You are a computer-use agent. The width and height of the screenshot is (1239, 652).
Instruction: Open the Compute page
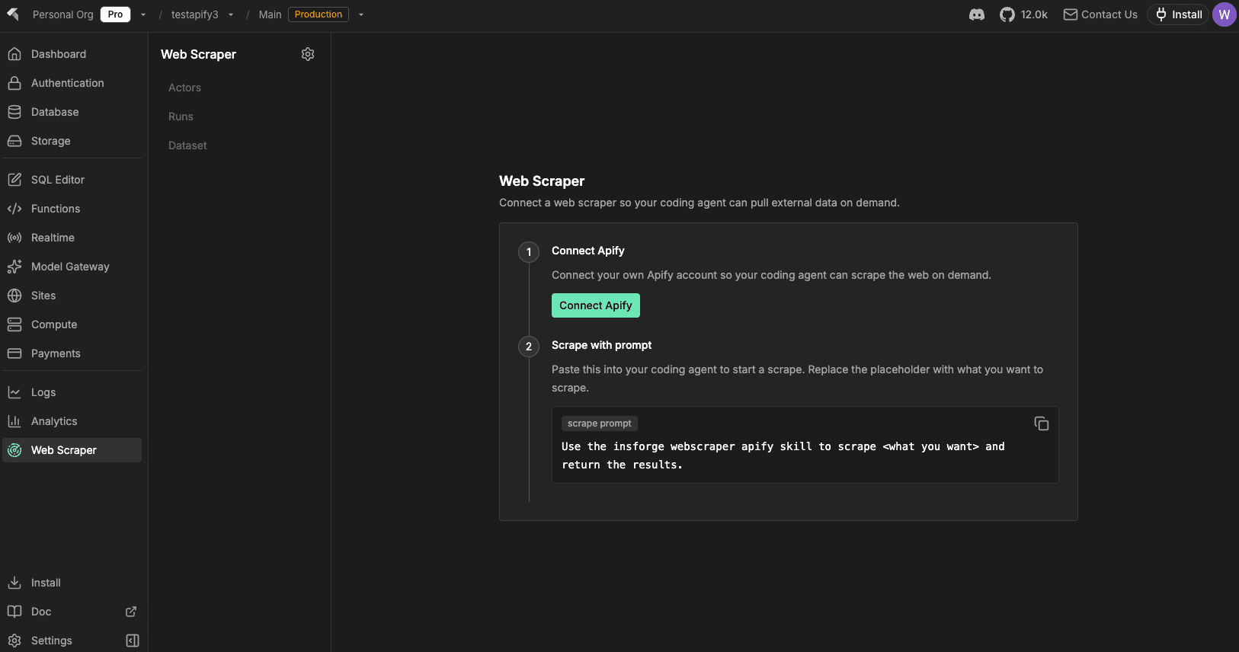tap(72, 324)
